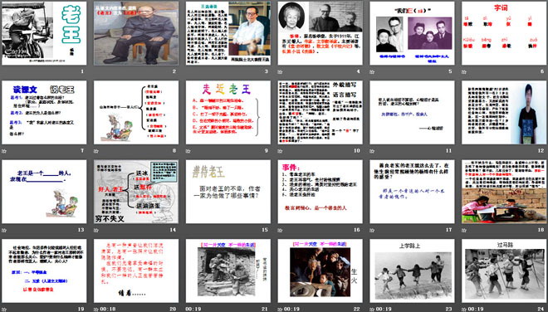This screenshot has width=548, height=312.
Task: Select slide 12 thumbnail with boy portrait
Action: click(504, 113)
